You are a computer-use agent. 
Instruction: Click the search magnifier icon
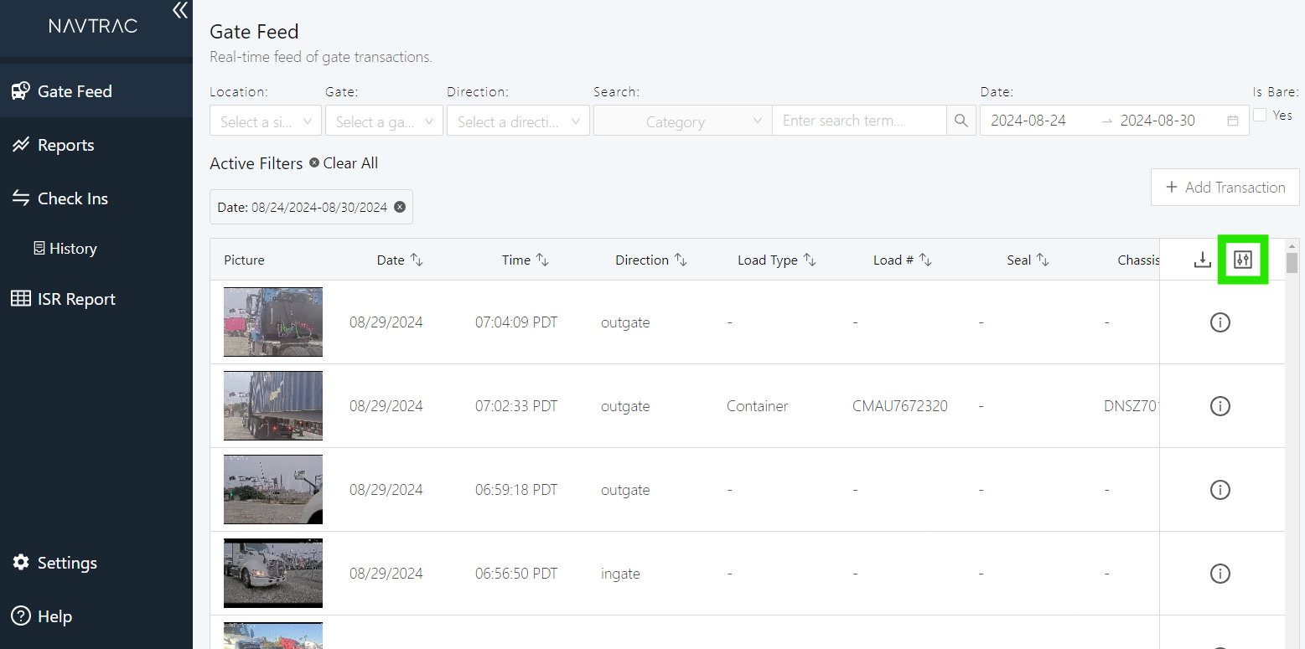[961, 120]
